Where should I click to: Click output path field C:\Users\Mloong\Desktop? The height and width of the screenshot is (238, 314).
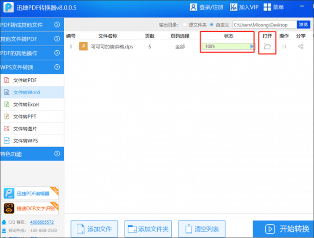click(x=265, y=25)
